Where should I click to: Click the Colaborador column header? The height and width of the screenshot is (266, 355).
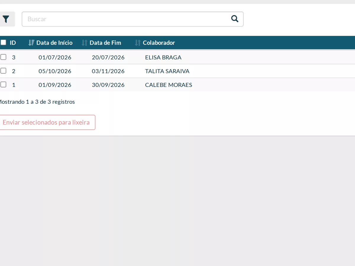(159, 43)
